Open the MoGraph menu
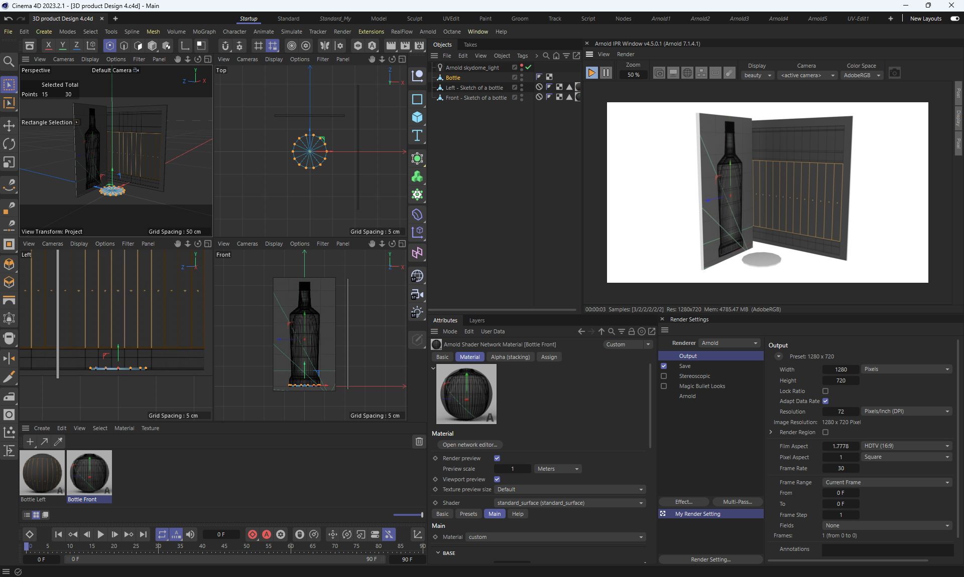 [204, 32]
